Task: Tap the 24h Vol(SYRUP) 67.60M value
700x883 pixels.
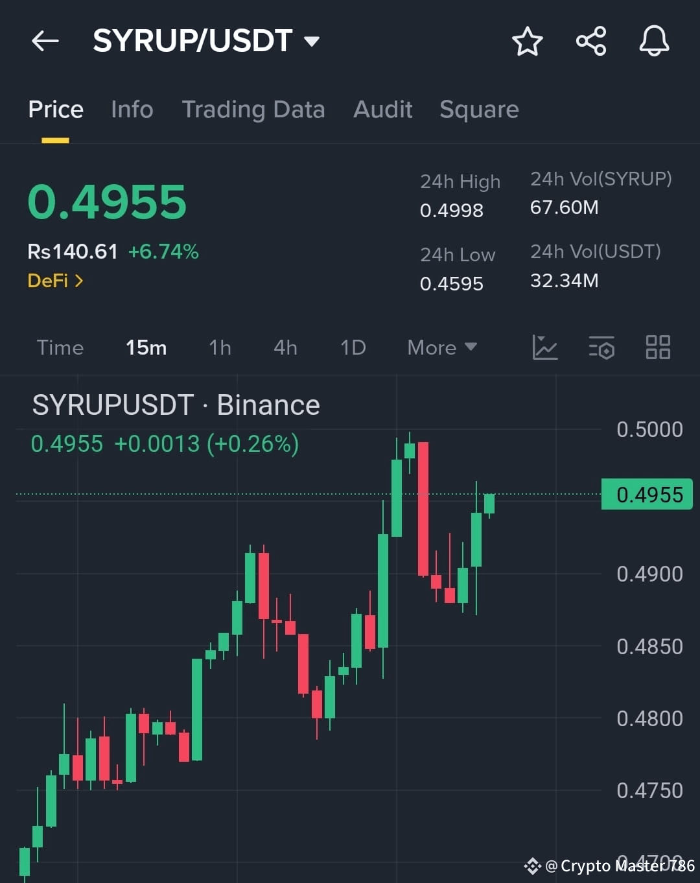Action: 565,207
